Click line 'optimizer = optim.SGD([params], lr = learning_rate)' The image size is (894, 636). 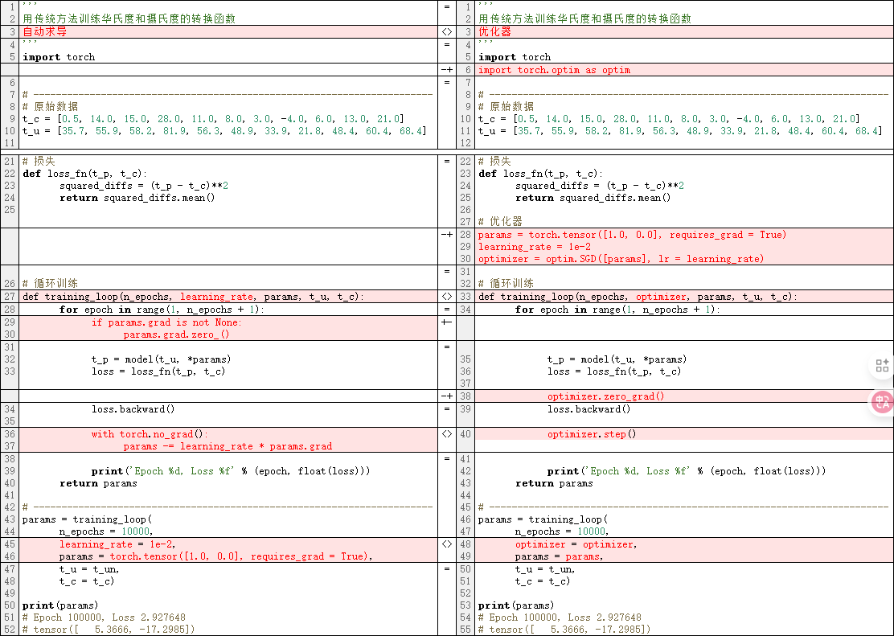[621, 259]
